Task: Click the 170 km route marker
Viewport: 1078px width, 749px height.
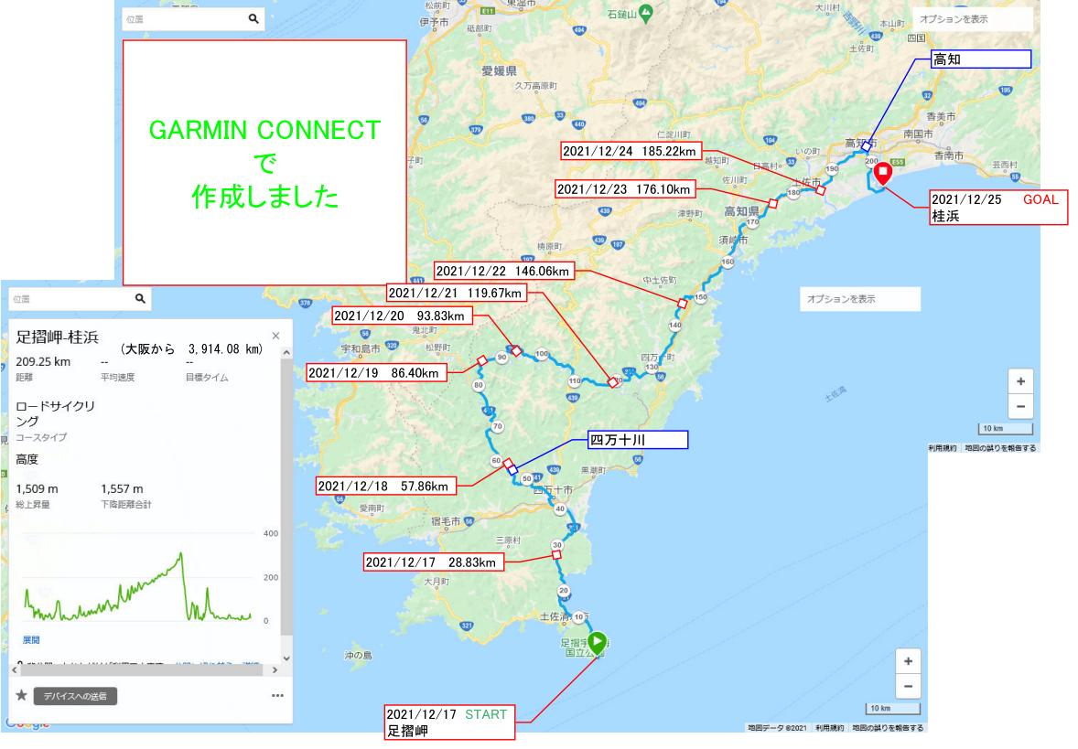Action: click(753, 222)
